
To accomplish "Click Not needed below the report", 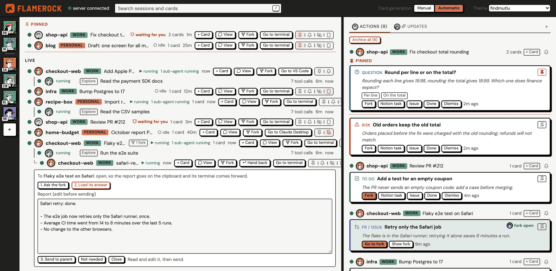I will tap(92, 260).
